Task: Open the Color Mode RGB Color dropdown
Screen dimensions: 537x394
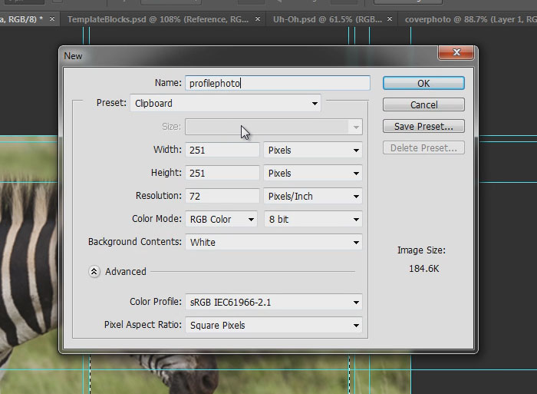Action: [x=221, y=219]
